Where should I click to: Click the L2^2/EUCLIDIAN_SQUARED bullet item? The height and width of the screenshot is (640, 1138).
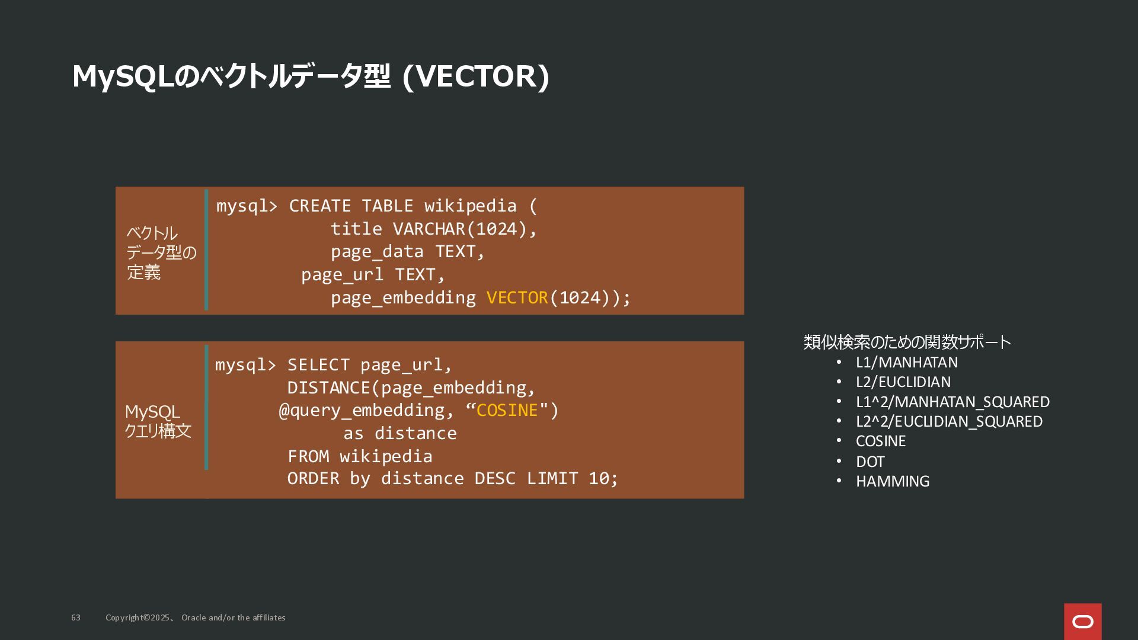tap(948, 421)
